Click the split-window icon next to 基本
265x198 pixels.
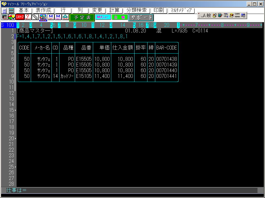coord(11,11)
